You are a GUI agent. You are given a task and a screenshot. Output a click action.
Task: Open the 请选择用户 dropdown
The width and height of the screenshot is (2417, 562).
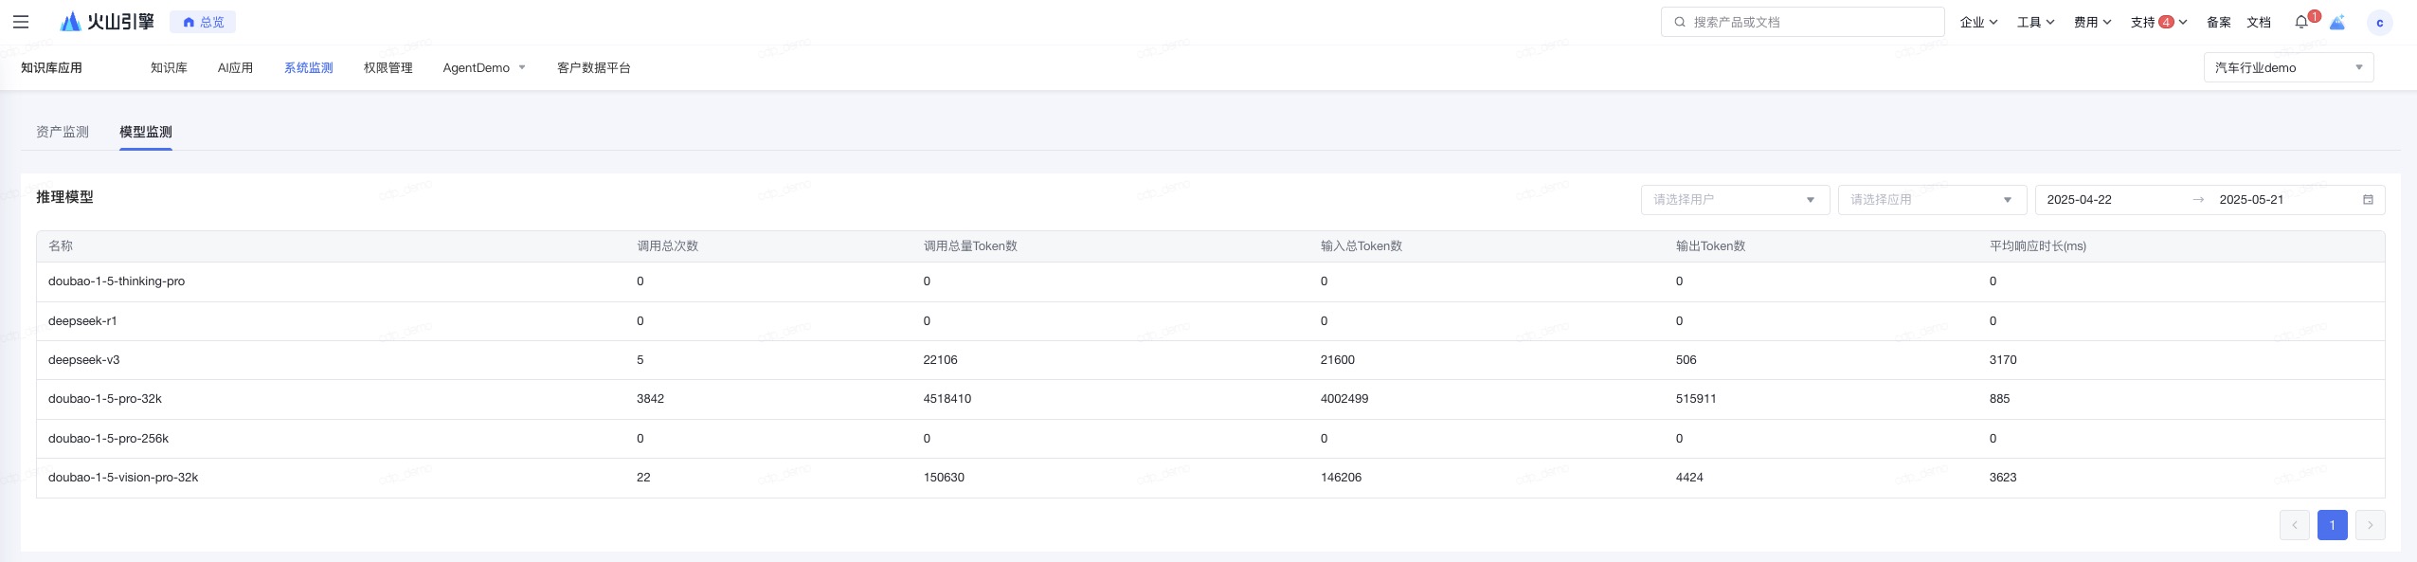tap(1735, 200)
